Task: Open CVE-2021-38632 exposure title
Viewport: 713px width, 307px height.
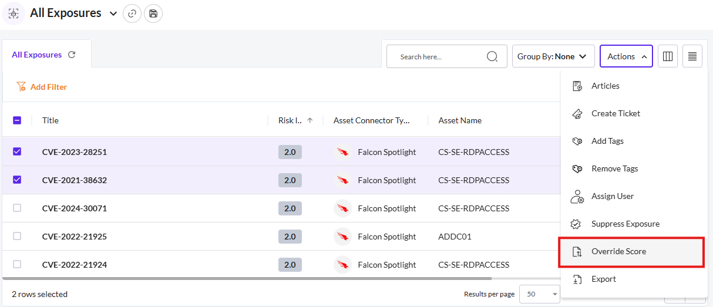Action: (75, 180)
